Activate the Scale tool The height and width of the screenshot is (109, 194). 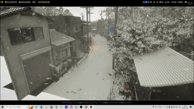point(151,2)
